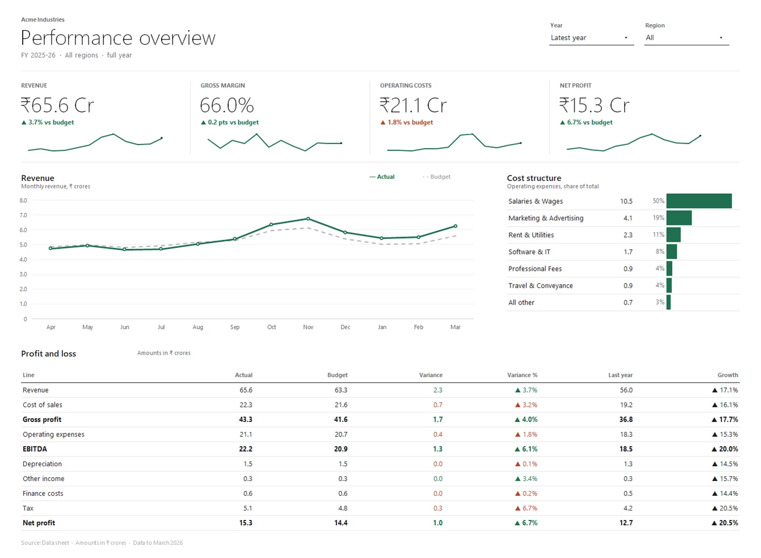The image size is (761, 558).
Task: Click the 'Professional Fees' cost label
Action: 535,269
